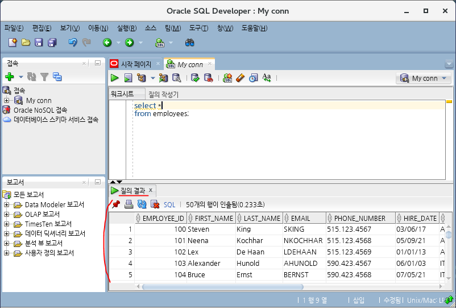The image size is (456, 308).
Task: Open the 도구(T) menu
Action: point(198,28)
